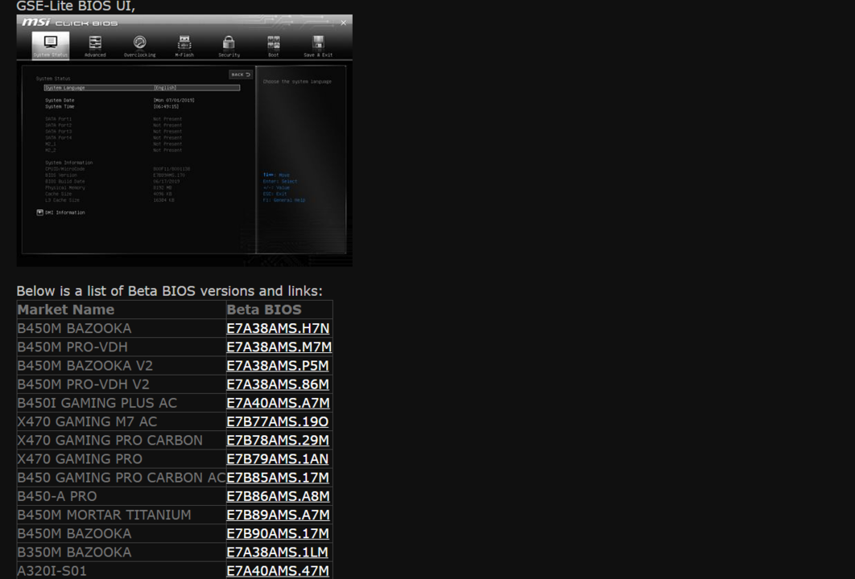Image resolution: width=855 pixels, height=579 pixels.
Task: Open the Overclocking icon in BIOS
Action: [139, 46]
